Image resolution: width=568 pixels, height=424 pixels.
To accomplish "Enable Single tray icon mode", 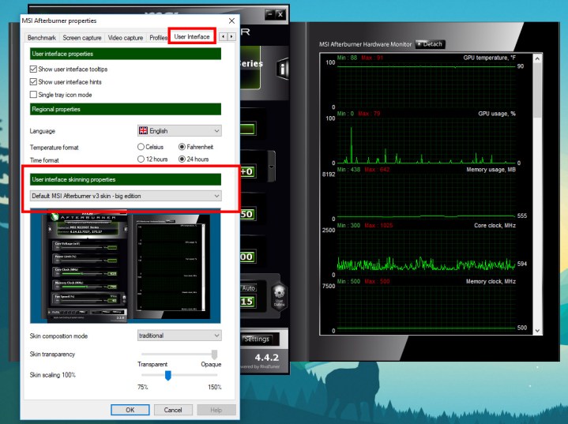I will 34,95.
